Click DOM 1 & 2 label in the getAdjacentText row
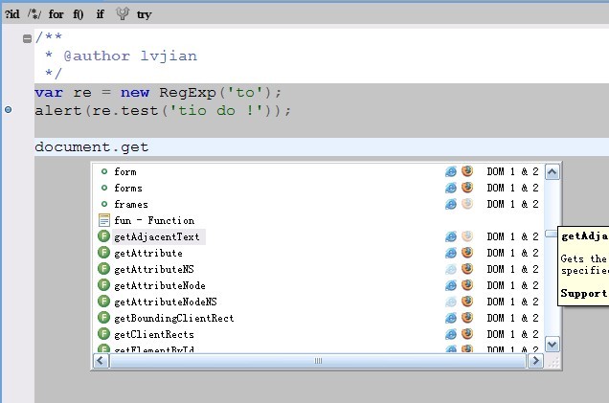 [x=512, y=236]
